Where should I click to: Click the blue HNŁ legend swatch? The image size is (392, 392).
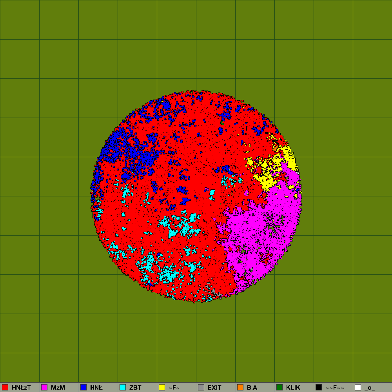[83, 387]
